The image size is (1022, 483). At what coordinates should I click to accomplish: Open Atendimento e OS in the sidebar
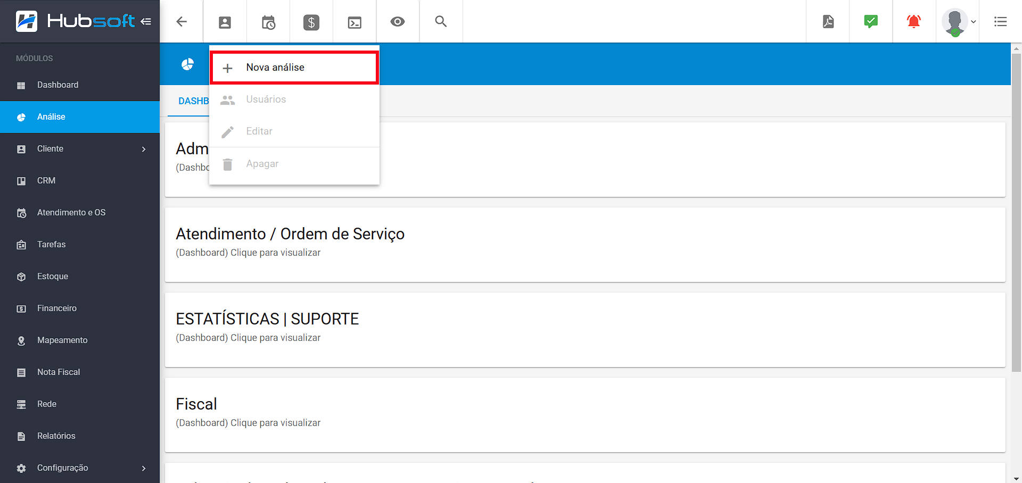[80, 213]
